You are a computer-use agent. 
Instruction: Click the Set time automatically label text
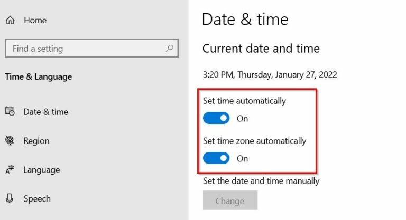tap(244, 101)
